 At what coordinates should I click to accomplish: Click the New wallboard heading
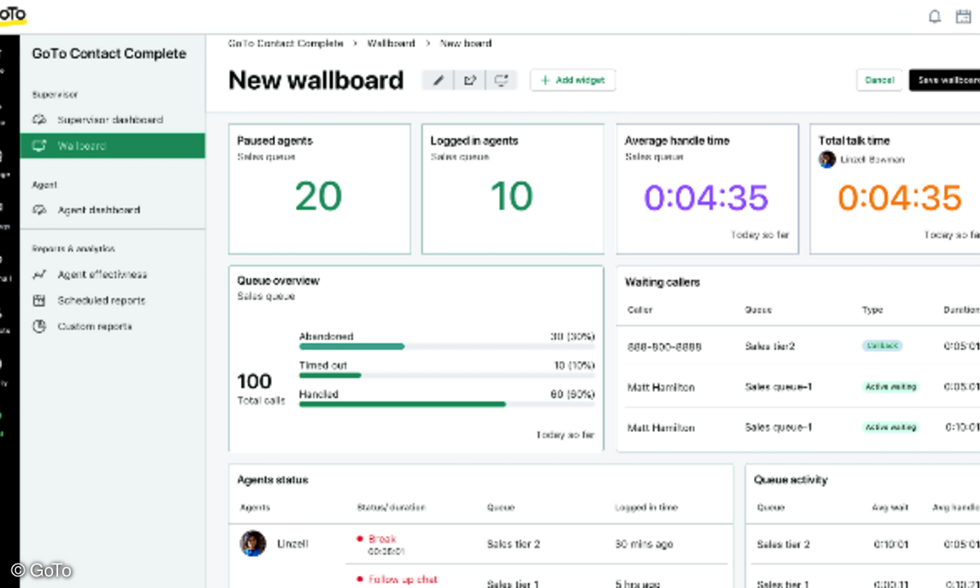click(316, 80)
